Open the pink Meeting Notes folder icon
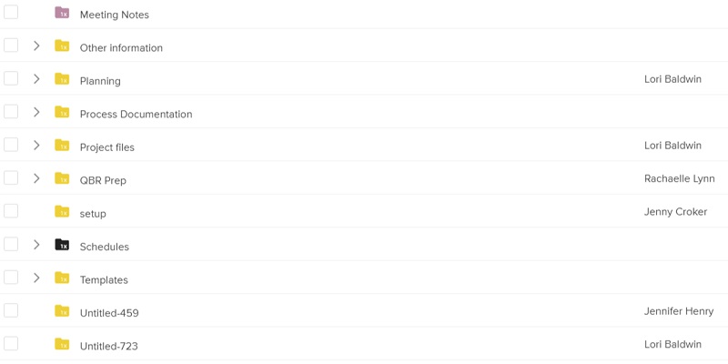Image resolution: width=728 pixels, height=364 pixels. tap(62, 13)
